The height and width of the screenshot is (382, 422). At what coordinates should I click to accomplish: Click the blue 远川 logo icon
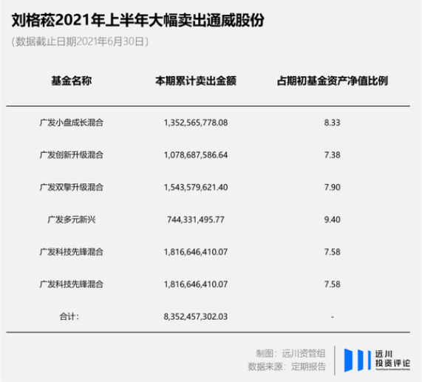[x=358, y=361]
